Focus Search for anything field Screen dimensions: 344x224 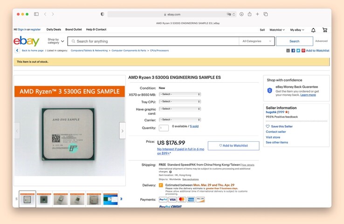pos(153,41)
